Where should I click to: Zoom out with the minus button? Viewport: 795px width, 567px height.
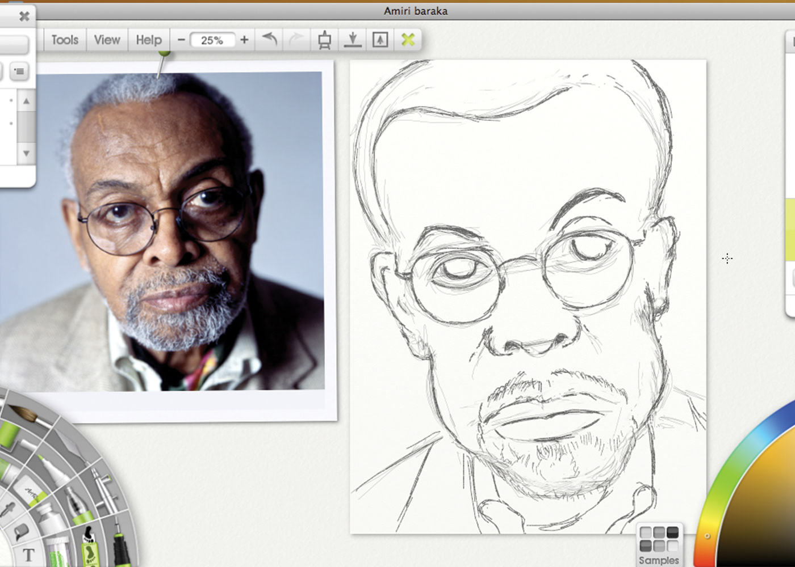click(181, 40)
